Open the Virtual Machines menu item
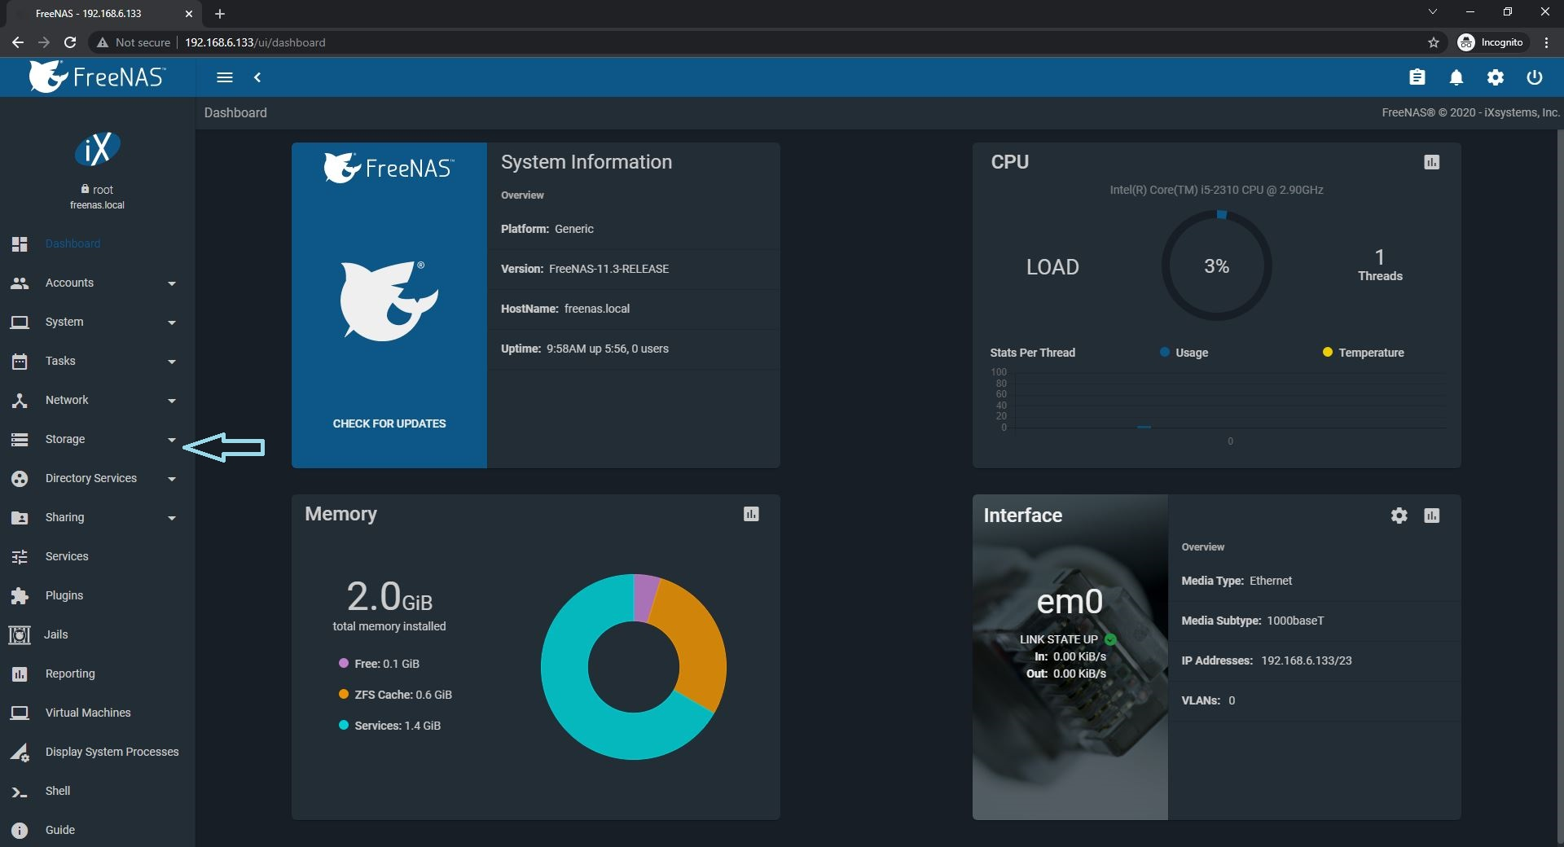 (x=98, y=713)
